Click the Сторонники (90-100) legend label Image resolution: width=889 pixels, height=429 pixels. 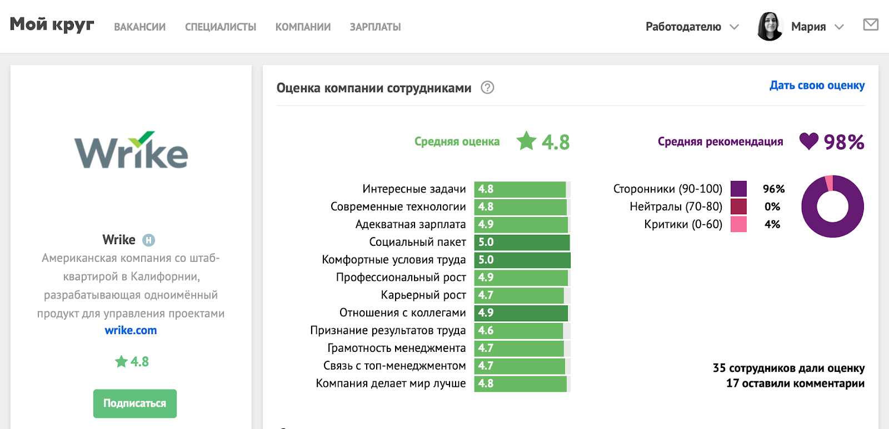668,189
